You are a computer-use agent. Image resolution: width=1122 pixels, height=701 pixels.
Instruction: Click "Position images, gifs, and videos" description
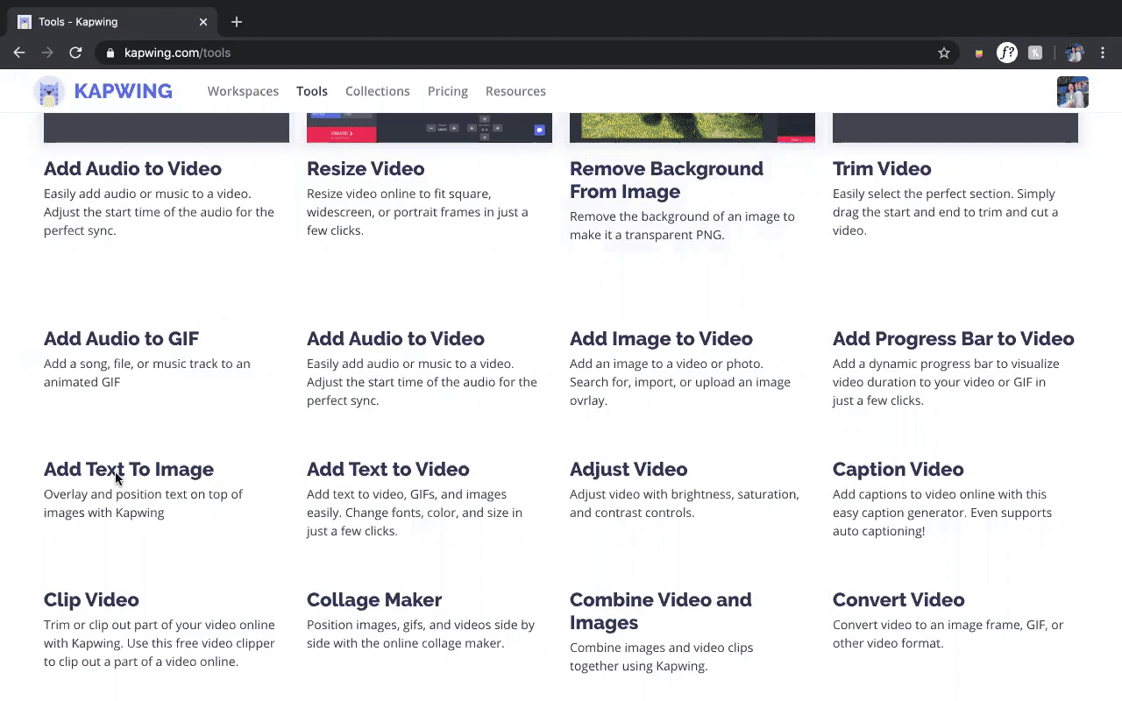[421, 634]
